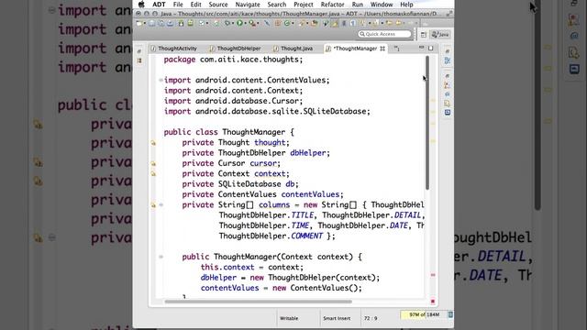Click the Save toolbar icon

pyautogui.click(x=151, y=23)
